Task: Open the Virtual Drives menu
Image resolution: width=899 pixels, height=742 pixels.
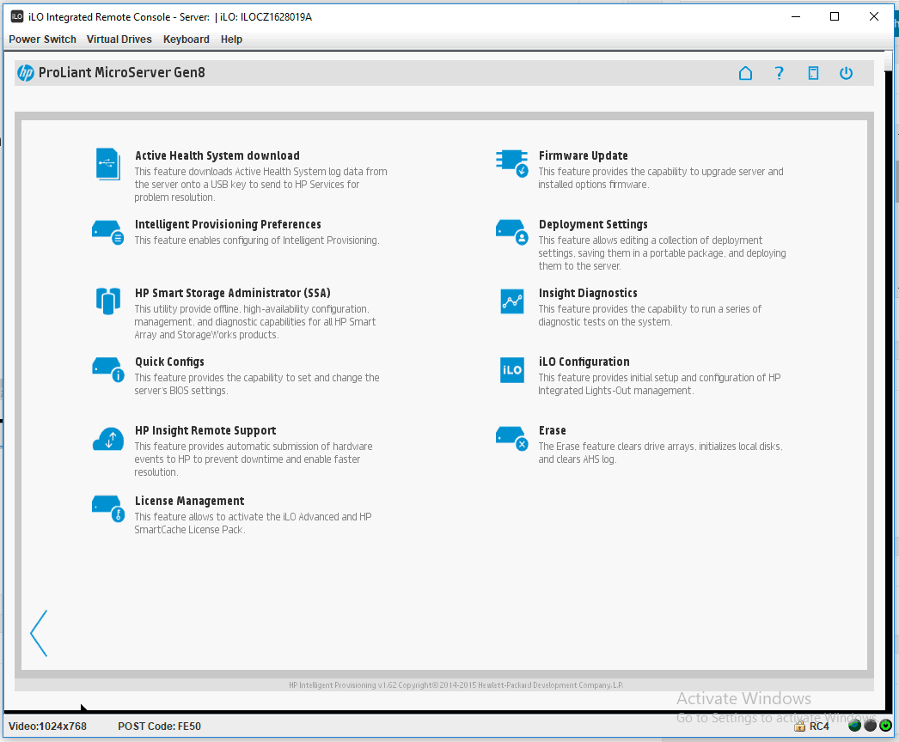Action: 119,39
